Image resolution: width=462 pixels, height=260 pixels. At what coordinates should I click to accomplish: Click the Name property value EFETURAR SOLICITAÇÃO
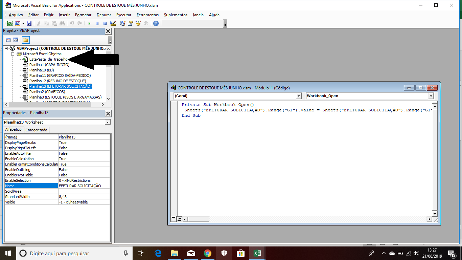(x=84, y=186)
